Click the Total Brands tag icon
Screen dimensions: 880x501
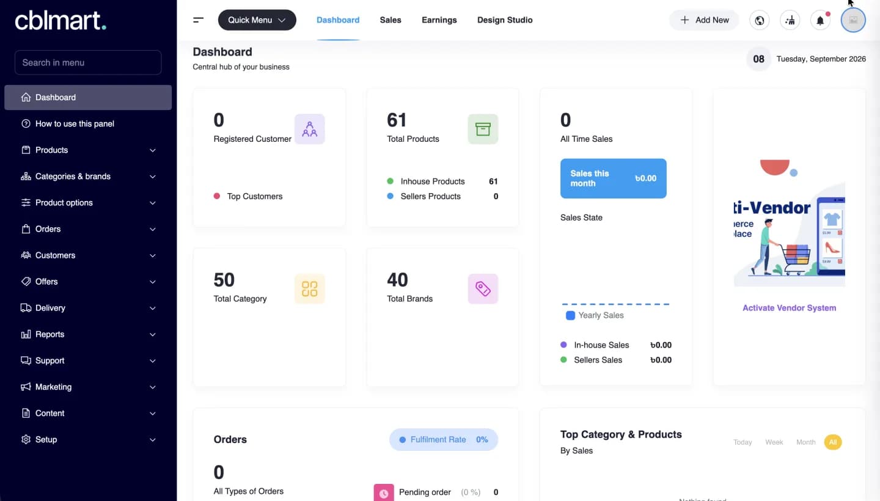pos(483,289)
